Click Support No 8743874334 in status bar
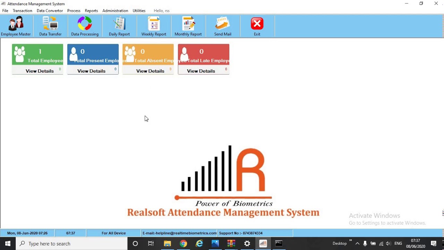 241,233
